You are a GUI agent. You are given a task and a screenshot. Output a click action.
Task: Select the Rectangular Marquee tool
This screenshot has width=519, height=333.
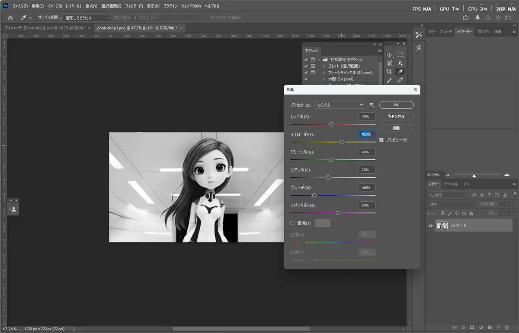pyautogui.click(x=400, y=55)
